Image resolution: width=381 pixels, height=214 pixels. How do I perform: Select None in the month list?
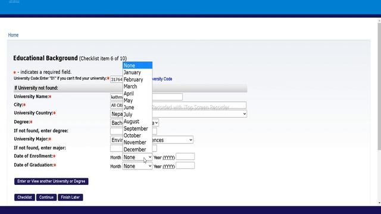pos(138,65)
